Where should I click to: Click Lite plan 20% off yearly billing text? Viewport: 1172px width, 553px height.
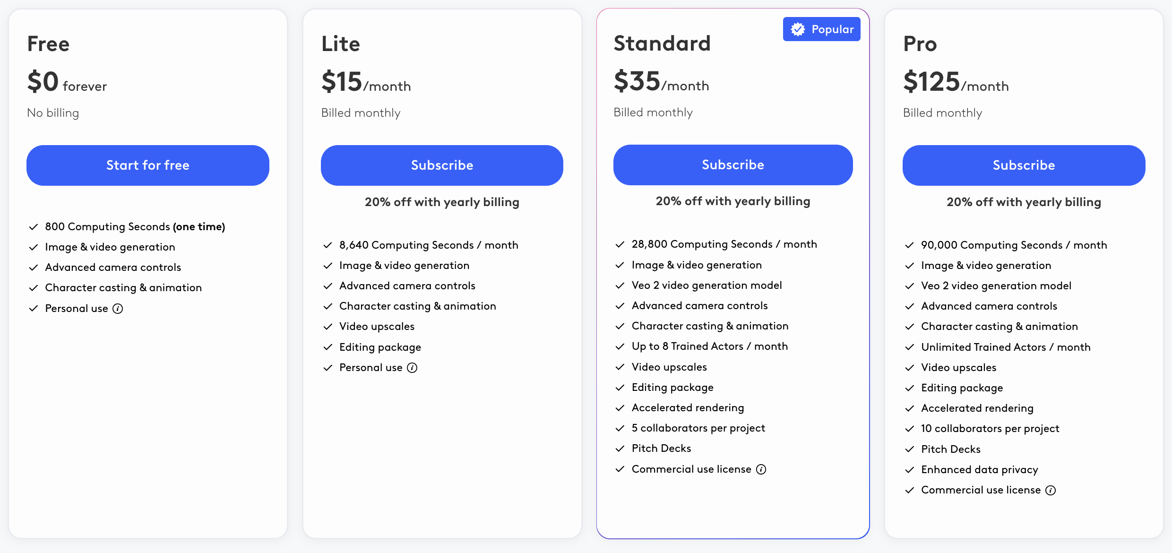point(442,202)
